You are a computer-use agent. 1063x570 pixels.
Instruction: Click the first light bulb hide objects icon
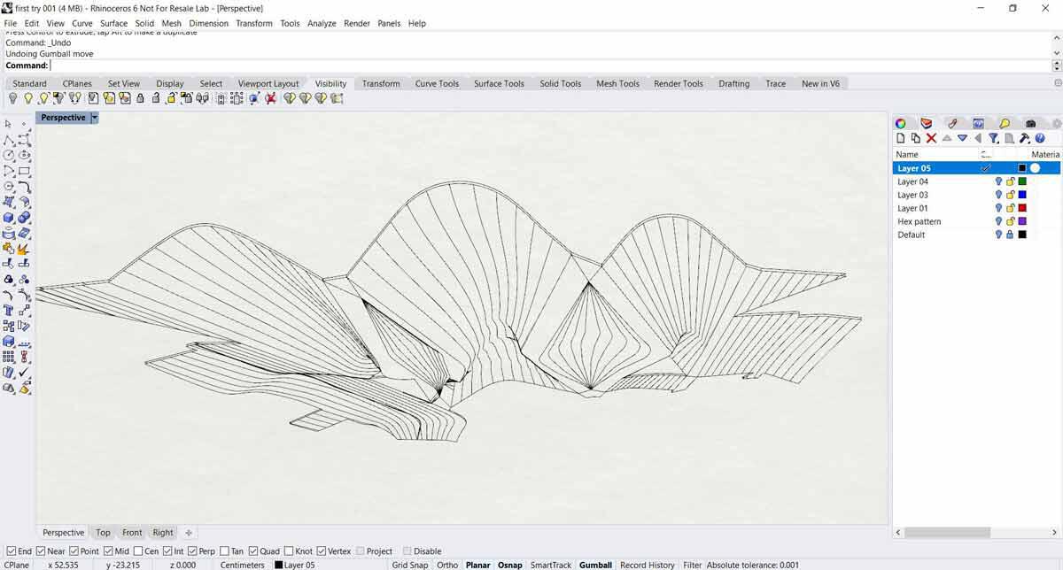pyautogui.click(x=12, y=98)
